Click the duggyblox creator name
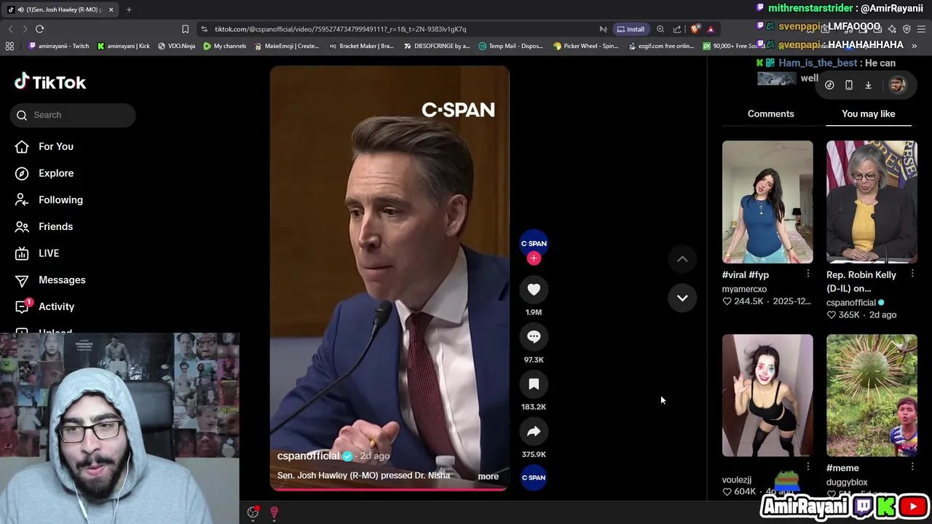This screenshot has height=524, width=932. [847, 482]
